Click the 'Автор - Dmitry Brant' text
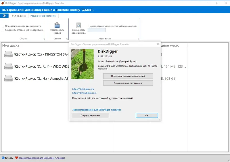The width and height of the screenshot is (230, 162). (x=117, y=61)
